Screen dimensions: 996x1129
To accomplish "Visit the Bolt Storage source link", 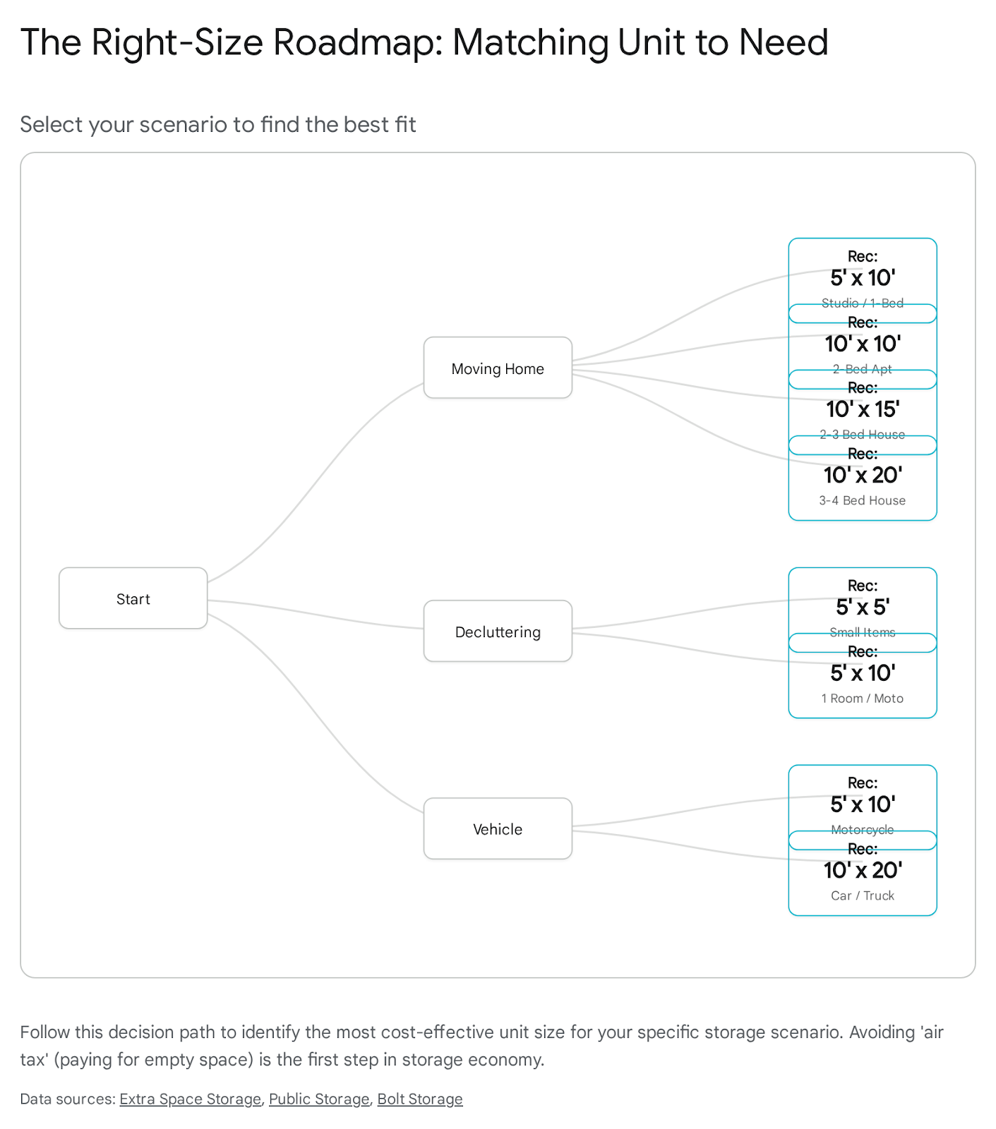I will [x=419, y=1099].
